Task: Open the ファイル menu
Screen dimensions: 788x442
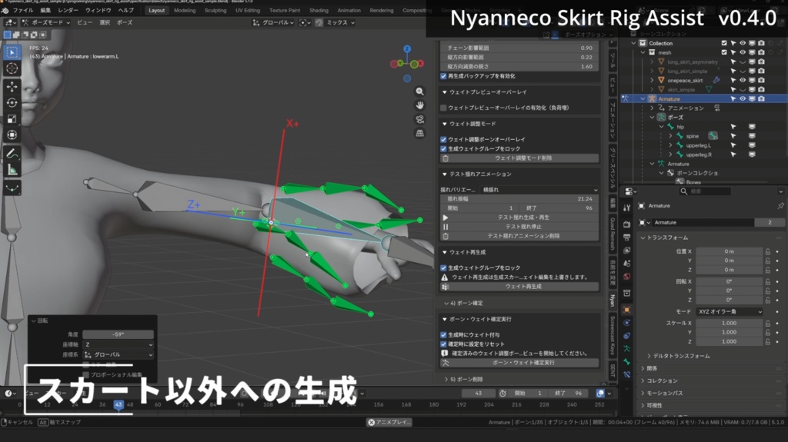Action: tap(22, 10)
